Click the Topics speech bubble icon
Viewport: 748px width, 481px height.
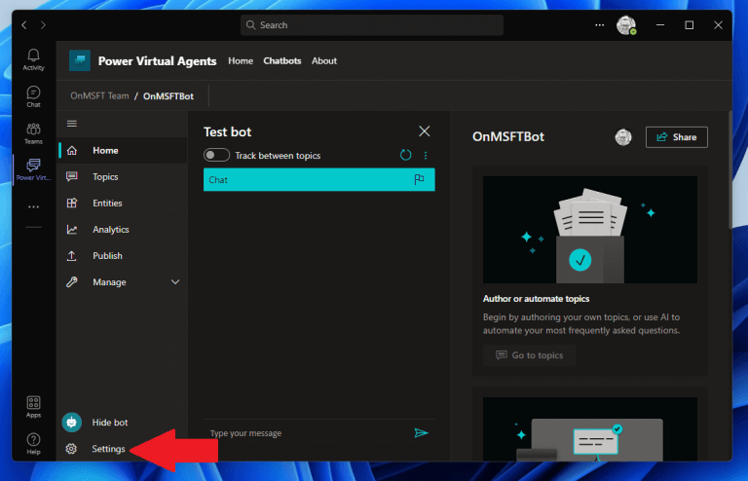click(72, 176)
